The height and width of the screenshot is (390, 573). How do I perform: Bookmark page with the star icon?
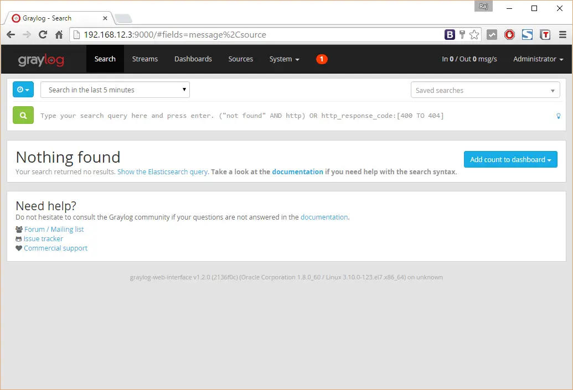pyautogui.click(x=474, y=35)
